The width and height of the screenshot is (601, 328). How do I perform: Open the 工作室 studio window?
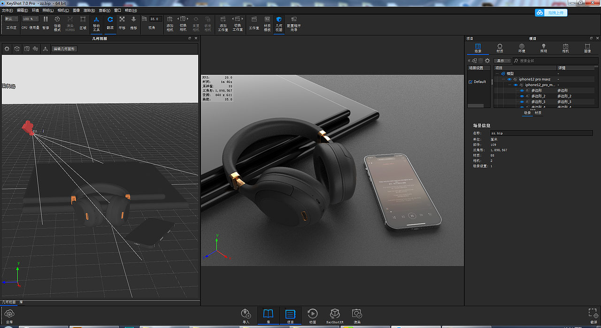254,23
